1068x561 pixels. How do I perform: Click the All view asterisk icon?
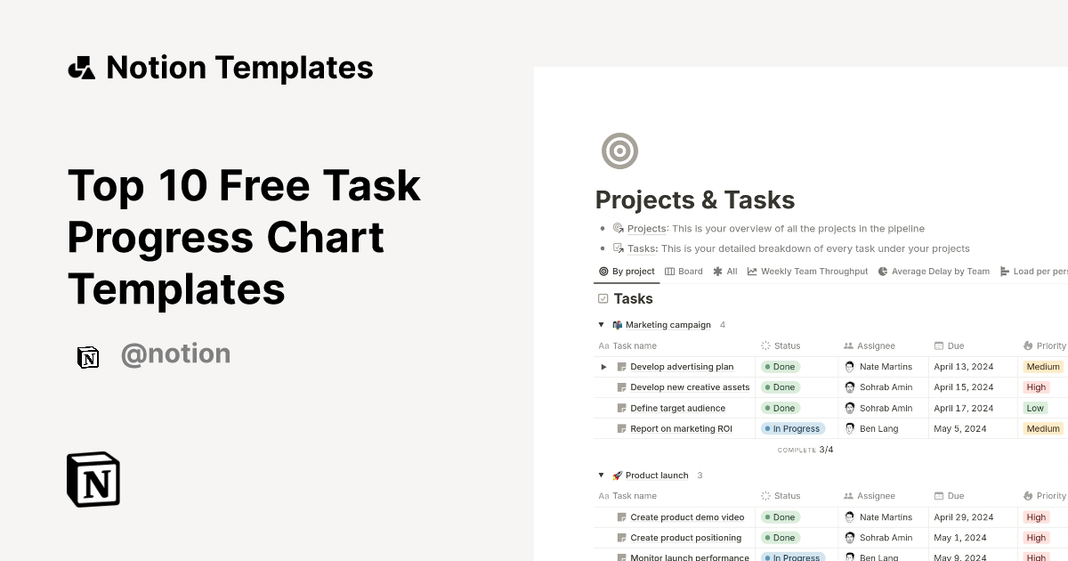point(716,271)
